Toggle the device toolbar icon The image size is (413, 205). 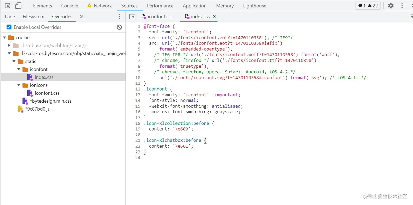click(x=18, y=6)
